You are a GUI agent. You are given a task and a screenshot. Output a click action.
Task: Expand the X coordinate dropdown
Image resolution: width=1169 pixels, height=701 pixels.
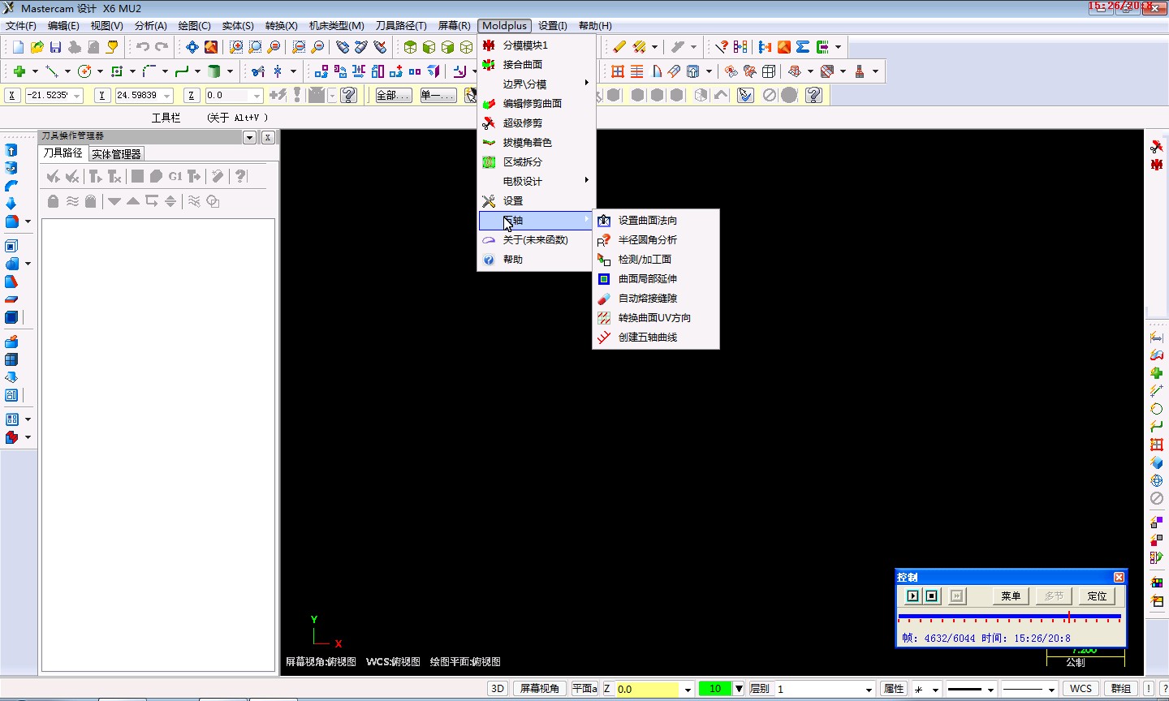coord(77,96)
